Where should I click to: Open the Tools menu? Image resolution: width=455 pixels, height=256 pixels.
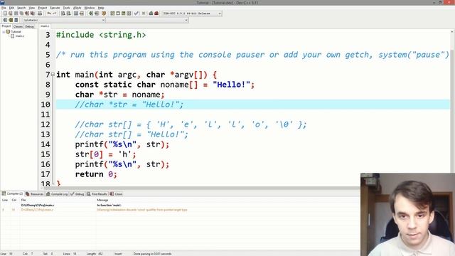tap(66, 8)
